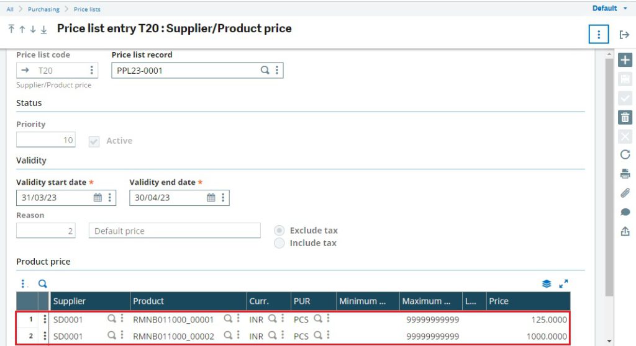Lookup product RMNB011000_00002 magnifier

[x=229, y=335]
